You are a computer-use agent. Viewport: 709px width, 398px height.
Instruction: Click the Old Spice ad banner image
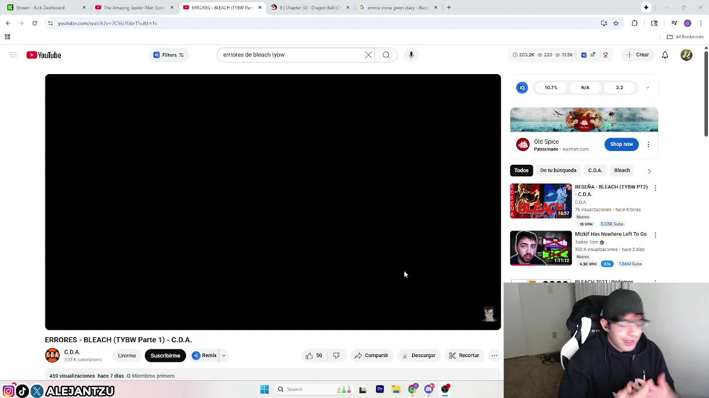point(584,120)
